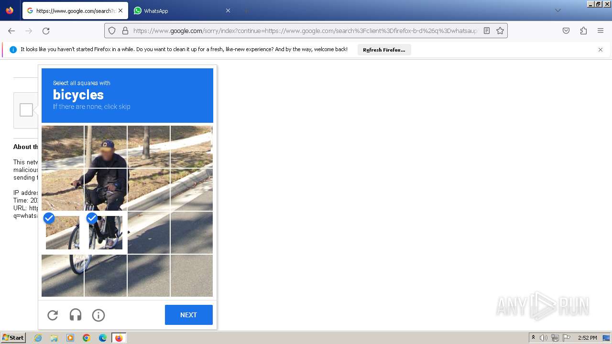Open Save to Pocket
This screenshot has height=344, width=612.
point(566,31)
